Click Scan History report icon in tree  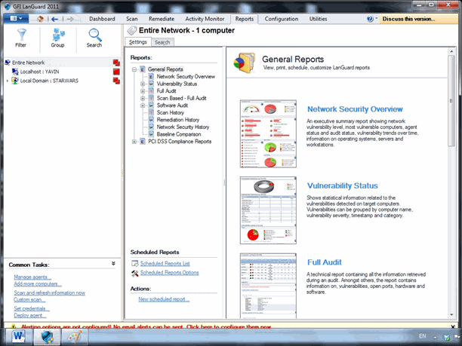tap(151, 112)
